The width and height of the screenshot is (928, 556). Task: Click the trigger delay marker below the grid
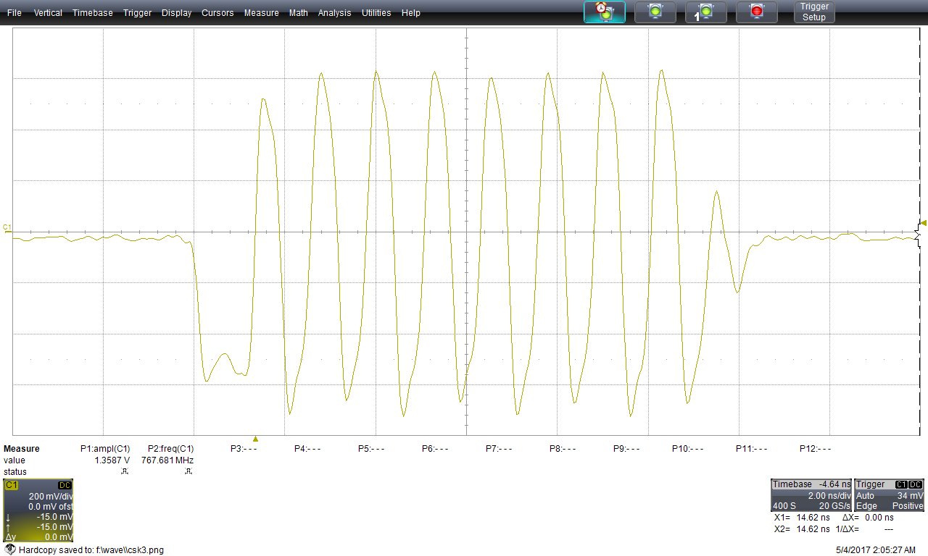tap(255, 439)
